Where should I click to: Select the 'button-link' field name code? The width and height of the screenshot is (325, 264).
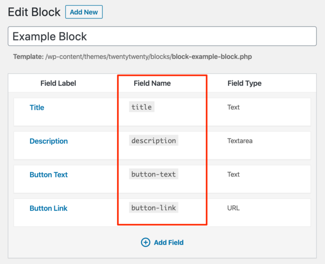tap(153, 208)
